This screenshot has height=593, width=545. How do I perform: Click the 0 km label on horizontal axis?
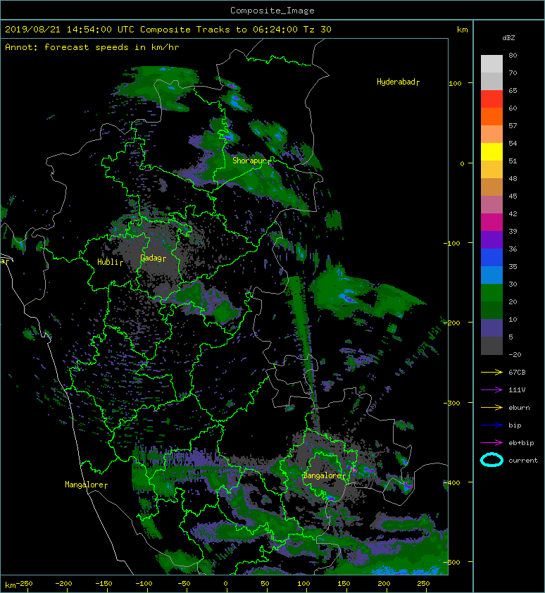(x=226, y=584)
